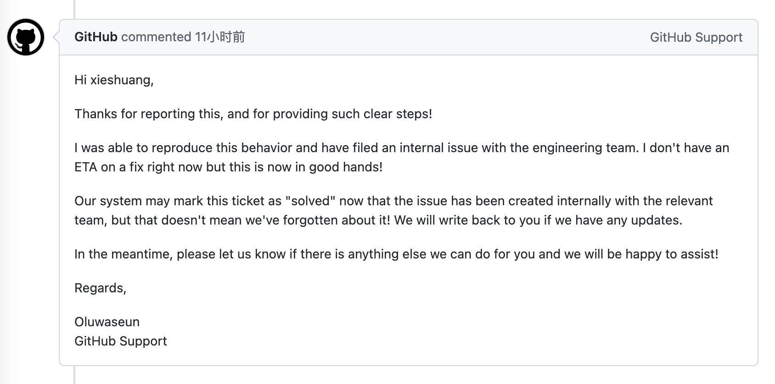Viewport: 775px width, 384px height.
Task: Click the ETA on a fix line
Action: click(x=228, y=167)
